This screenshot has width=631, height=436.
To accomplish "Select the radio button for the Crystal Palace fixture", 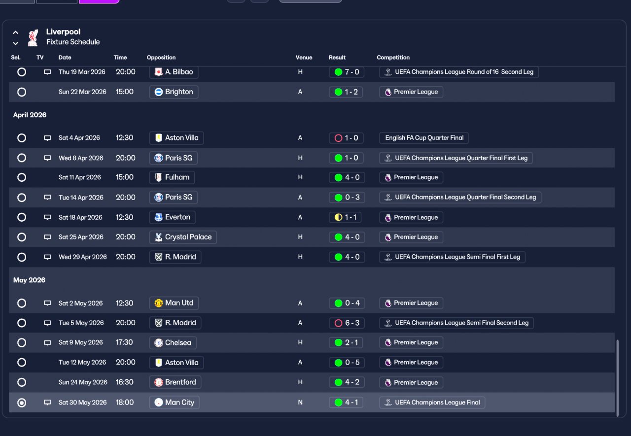I will coord(22,237).
